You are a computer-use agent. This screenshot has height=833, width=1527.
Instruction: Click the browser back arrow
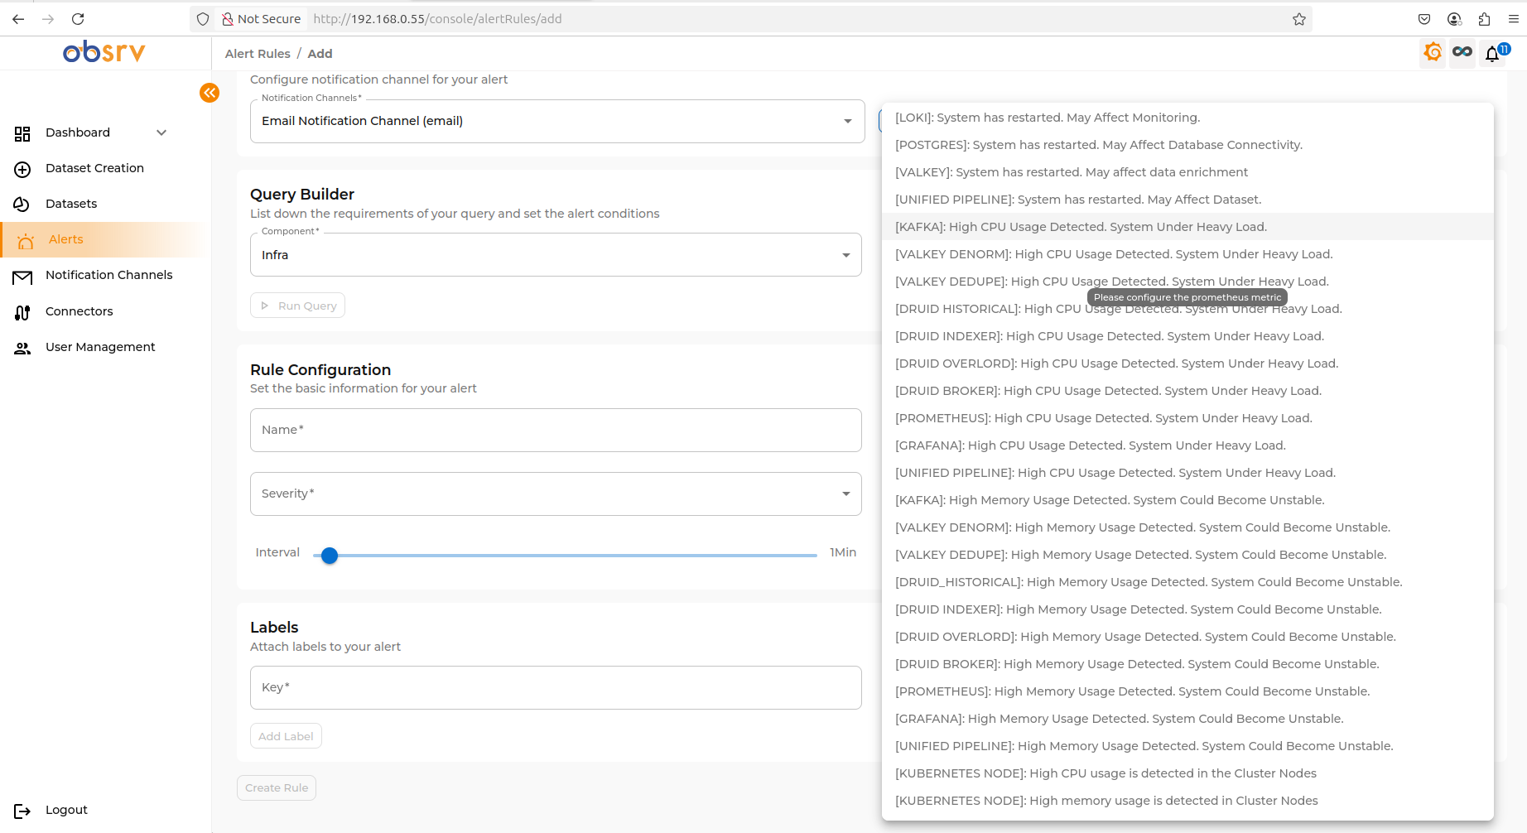(x=18, y=19)
